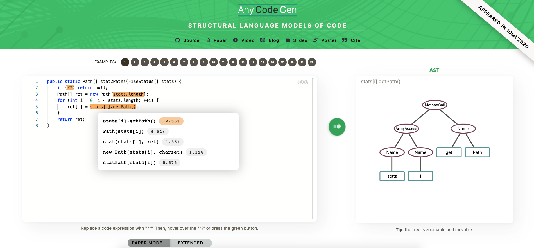The image size is (534, 248).
Task: Click the ArrayAccess node in AST
Action: 406,128
